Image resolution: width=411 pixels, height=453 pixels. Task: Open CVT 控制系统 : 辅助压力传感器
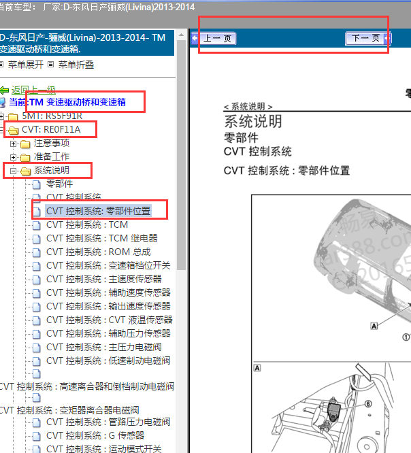108,333
